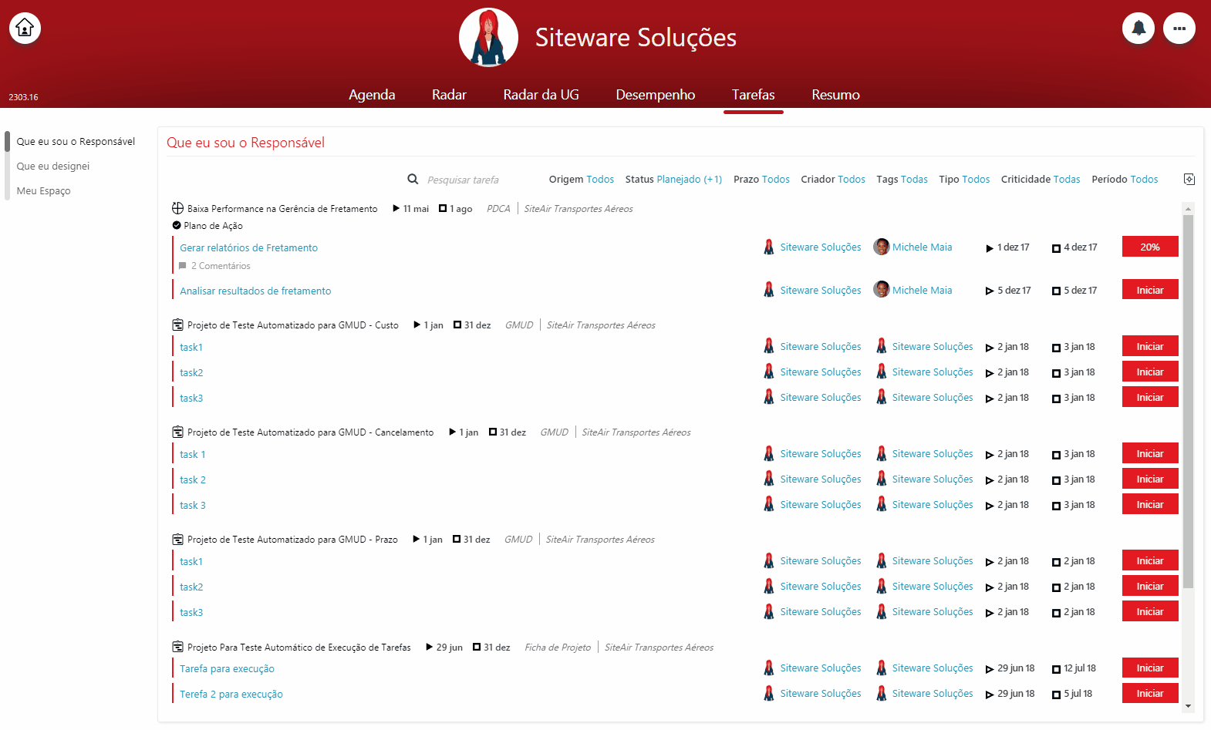Open the Radar da UG tab
The width and height of the screenshot is (1211, 730).
pos(541,95)
